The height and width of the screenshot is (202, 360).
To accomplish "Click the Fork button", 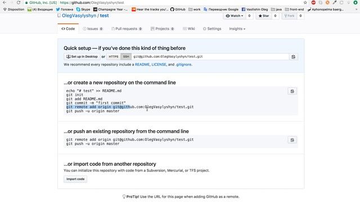I will coord(289,16).
